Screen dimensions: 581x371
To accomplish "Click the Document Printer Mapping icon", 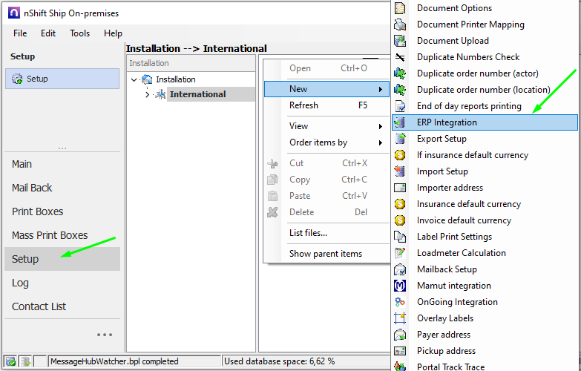I will [x=400, y=24].
